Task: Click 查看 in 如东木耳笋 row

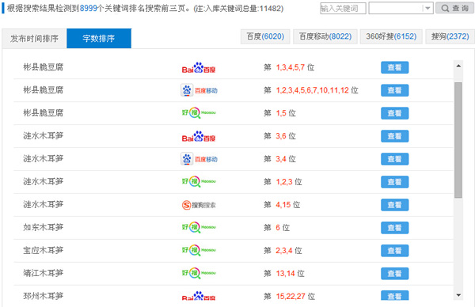Action: pyautogui.click(x=395, y=228)
